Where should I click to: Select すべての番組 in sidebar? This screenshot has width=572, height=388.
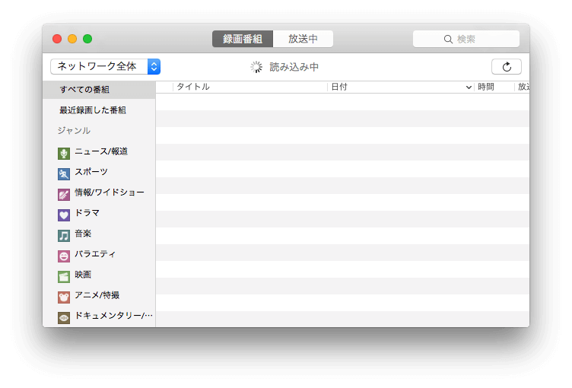click(x=99, y=90)
